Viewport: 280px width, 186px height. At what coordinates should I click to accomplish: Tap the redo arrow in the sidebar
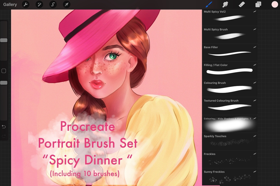tap(4, 136)
